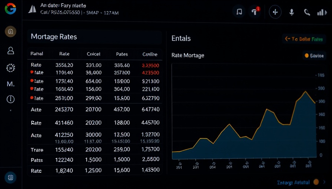Toggle the orange dot legend chip above chart

pyautogui.click(x=314, y=56)
